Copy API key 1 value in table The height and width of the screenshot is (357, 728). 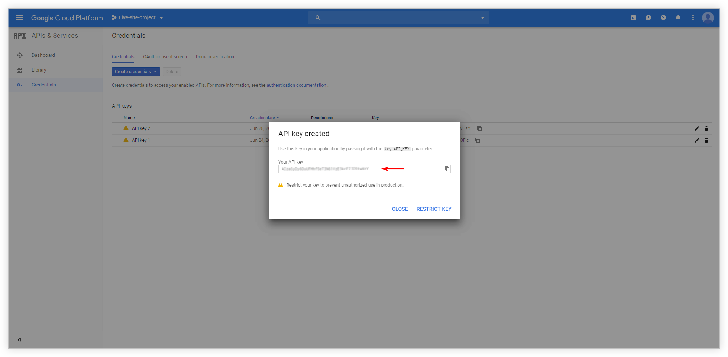coord(478,140)
